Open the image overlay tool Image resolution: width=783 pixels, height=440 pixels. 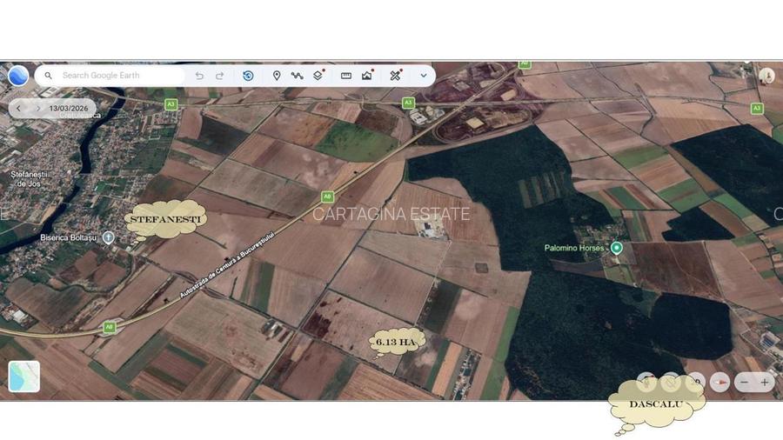pos(367,76)
